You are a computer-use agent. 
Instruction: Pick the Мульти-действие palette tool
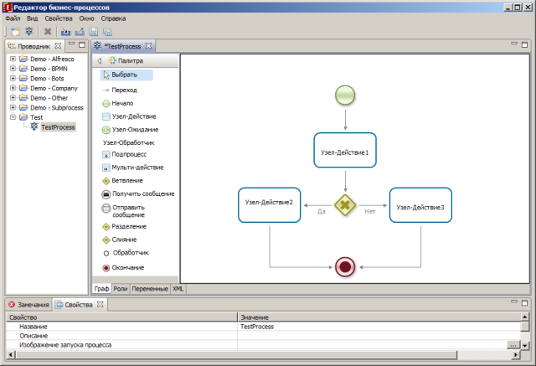pyautogui.click(x=138, y=167)
